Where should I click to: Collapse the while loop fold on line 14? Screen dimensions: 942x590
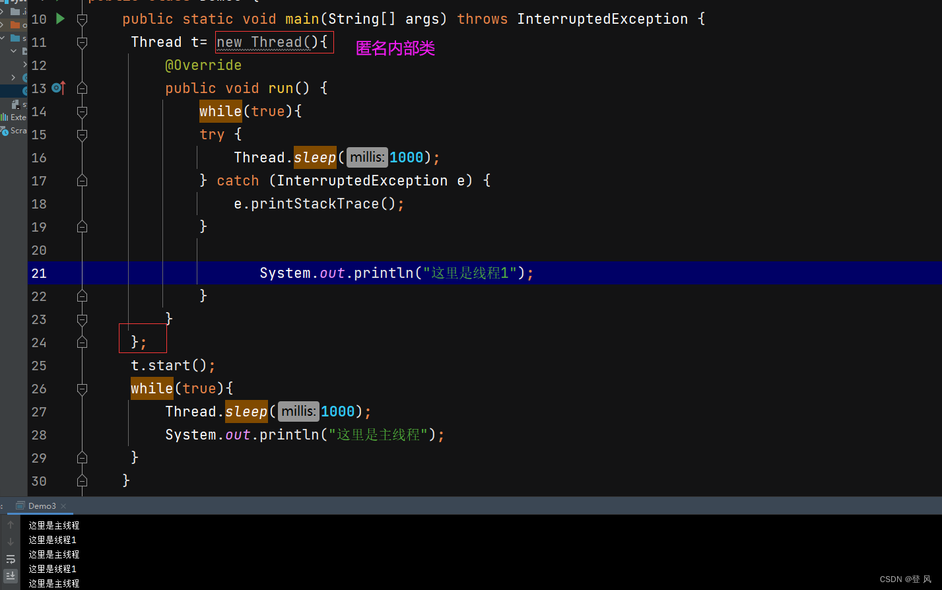tap(82, 112)
